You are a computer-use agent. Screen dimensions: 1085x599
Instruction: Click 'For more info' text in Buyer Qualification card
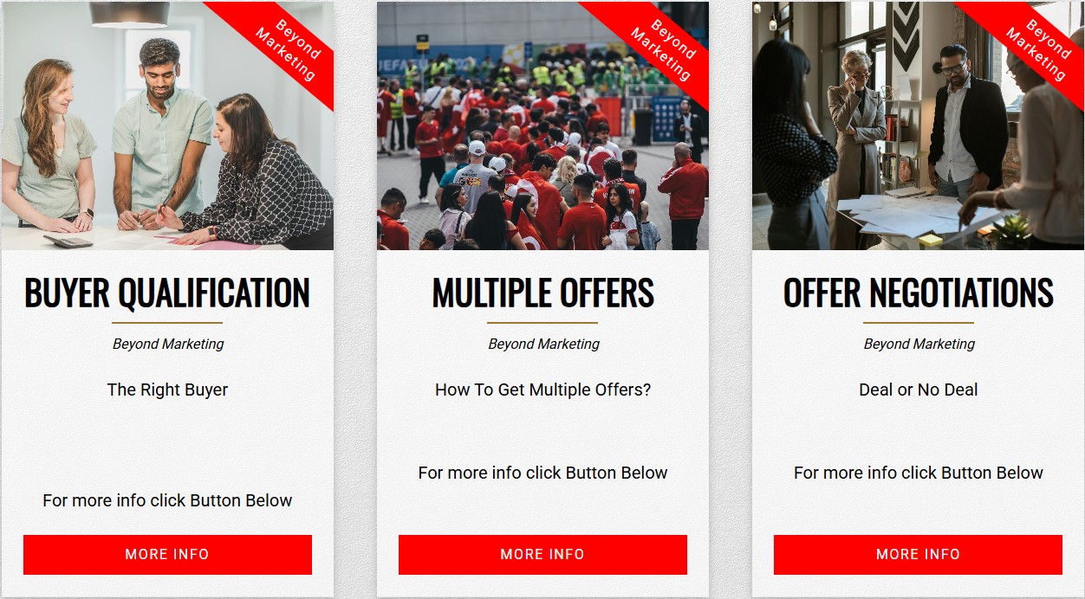[167, 500]
